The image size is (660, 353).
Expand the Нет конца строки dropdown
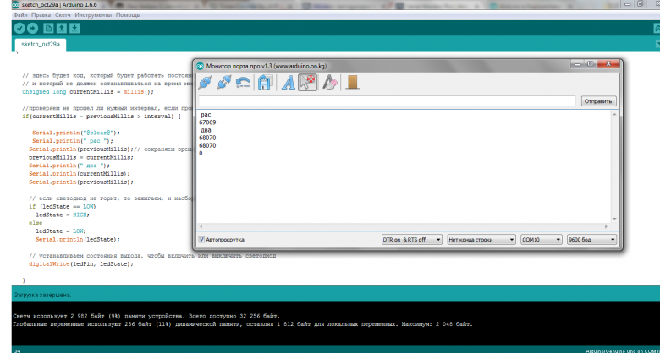pos(481,240)
